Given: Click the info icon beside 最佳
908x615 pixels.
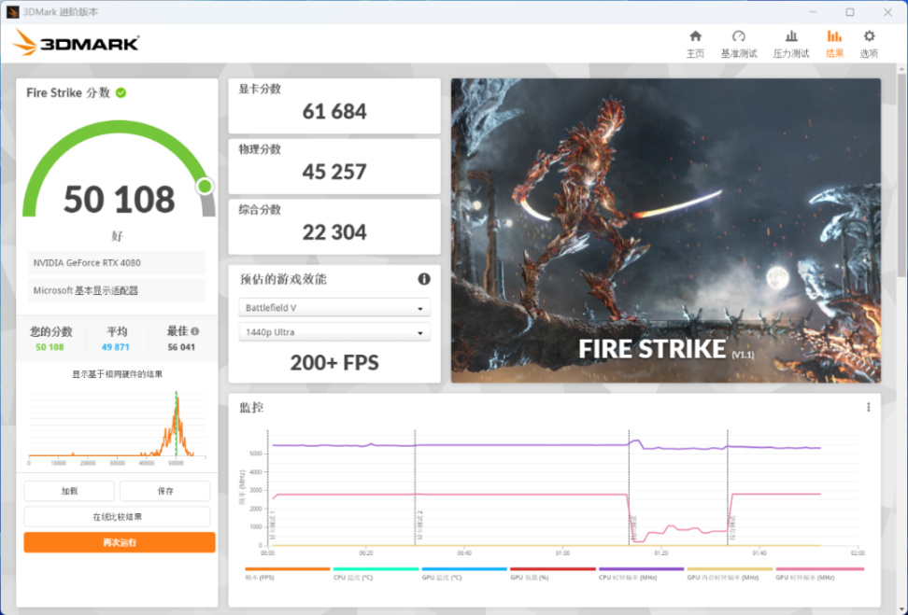Looking at the screenshot, I should [x=195, y=331].
